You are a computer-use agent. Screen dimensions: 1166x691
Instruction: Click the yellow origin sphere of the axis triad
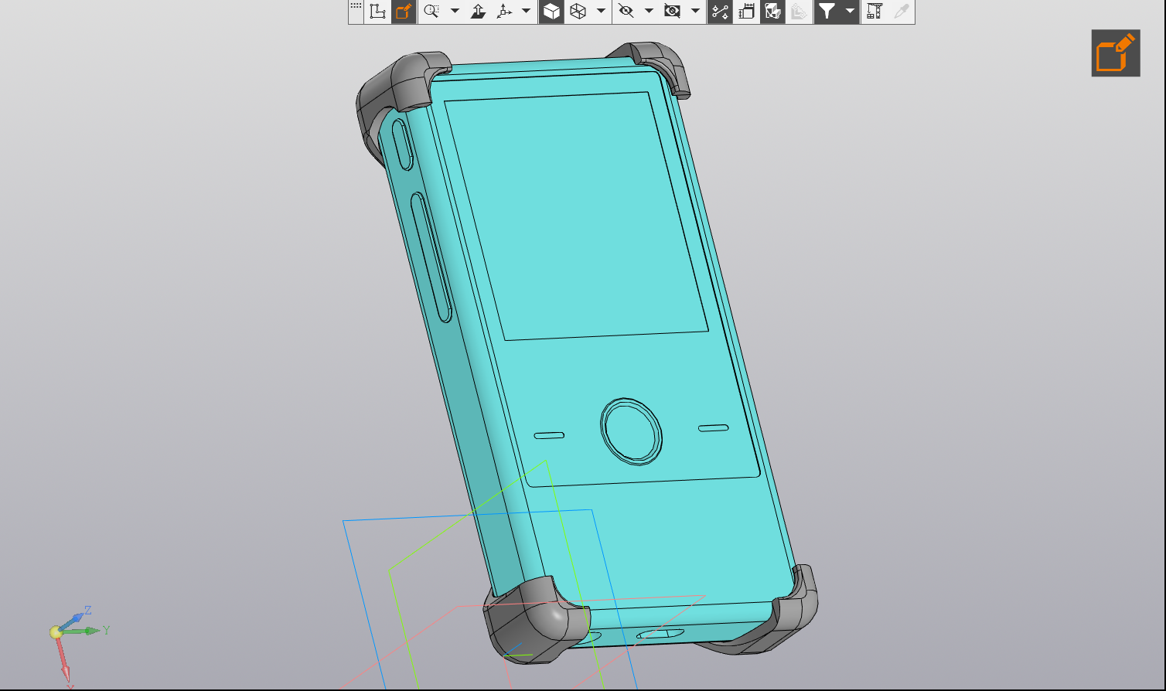(x=56, y=632)
